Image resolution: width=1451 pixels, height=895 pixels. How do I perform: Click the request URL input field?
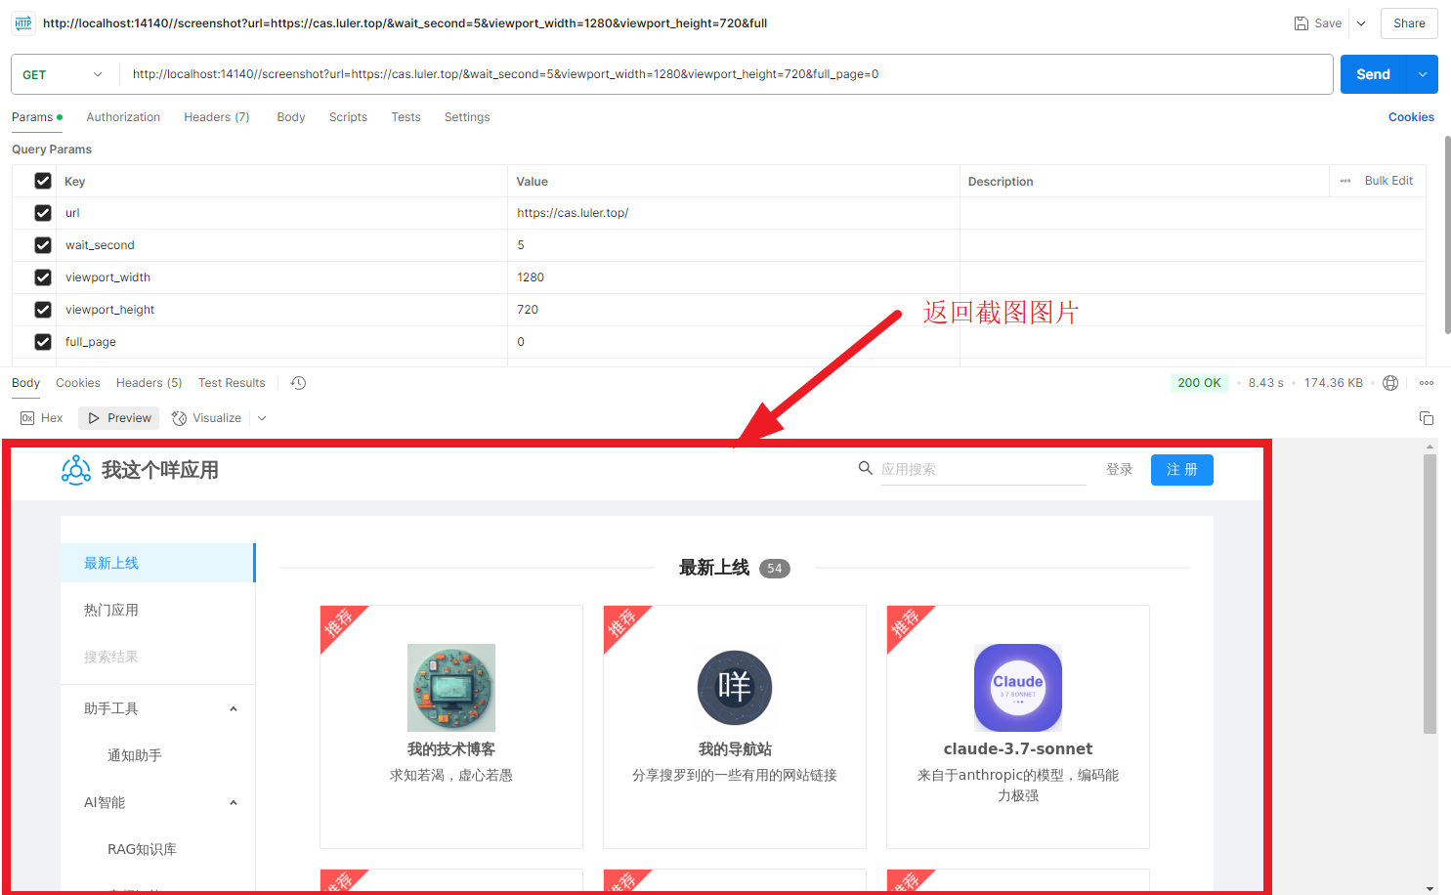pyautogui.click(x=726, y=74)
